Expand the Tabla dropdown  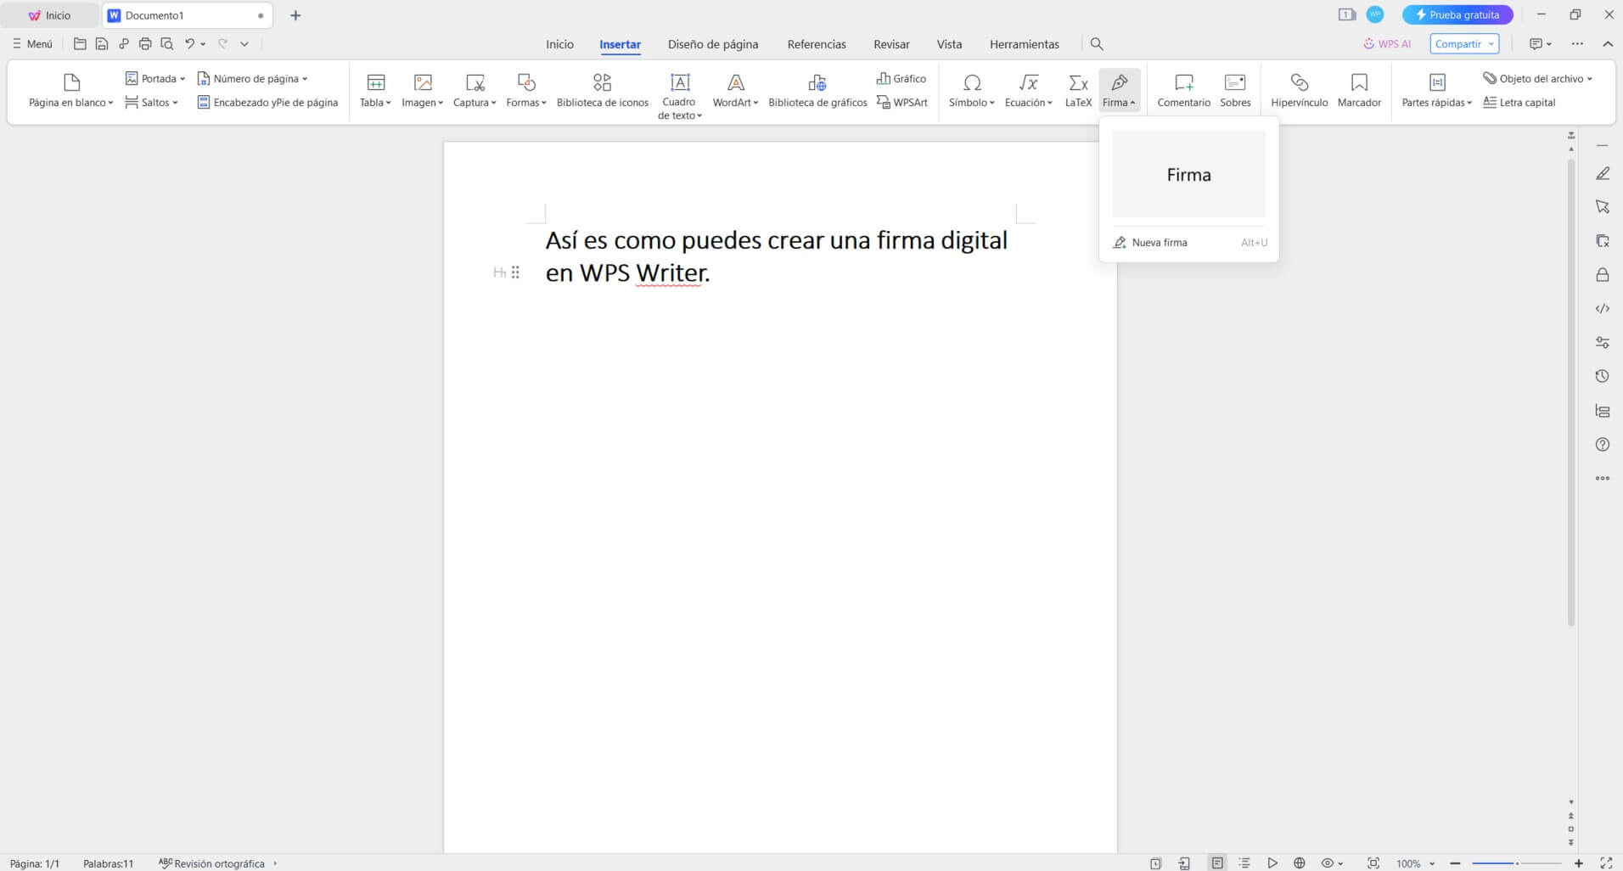coord(374,90)
